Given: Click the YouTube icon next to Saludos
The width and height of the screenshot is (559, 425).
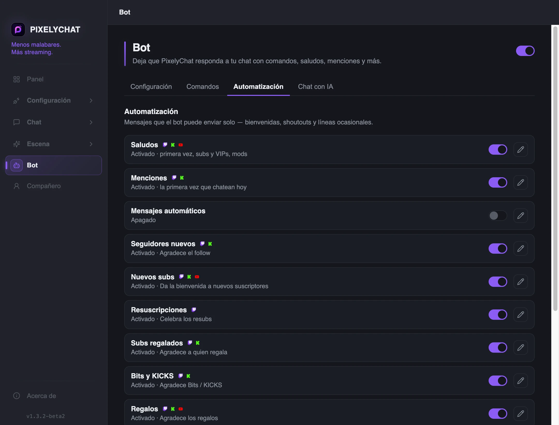Looking at the screenshot, I should pyautogui.click(x=181, y=145).
